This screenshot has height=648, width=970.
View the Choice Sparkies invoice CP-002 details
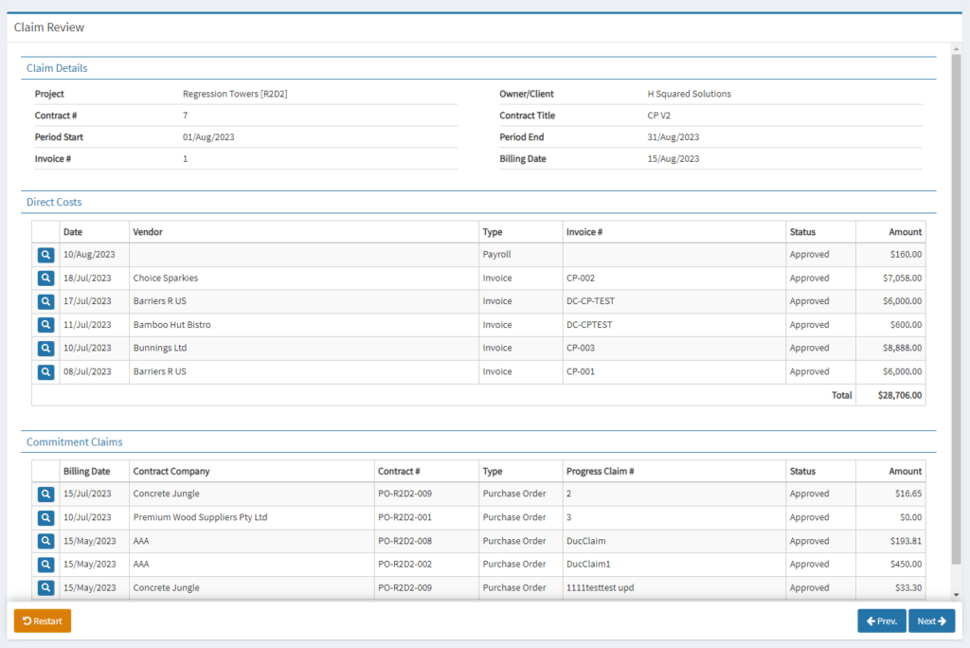click(x=45, y=279)
